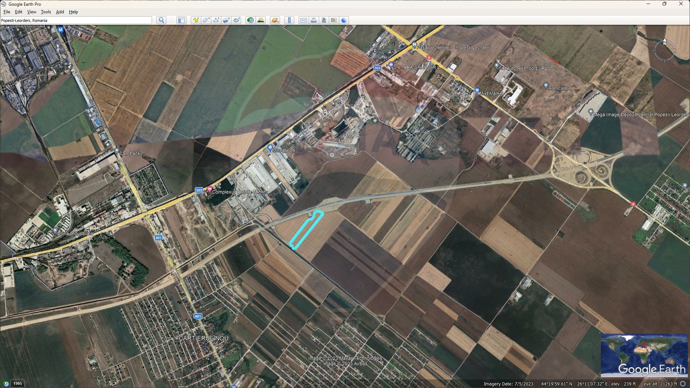Save image of current view
This screenshot has height=388, width=690.
pos(324,20)
